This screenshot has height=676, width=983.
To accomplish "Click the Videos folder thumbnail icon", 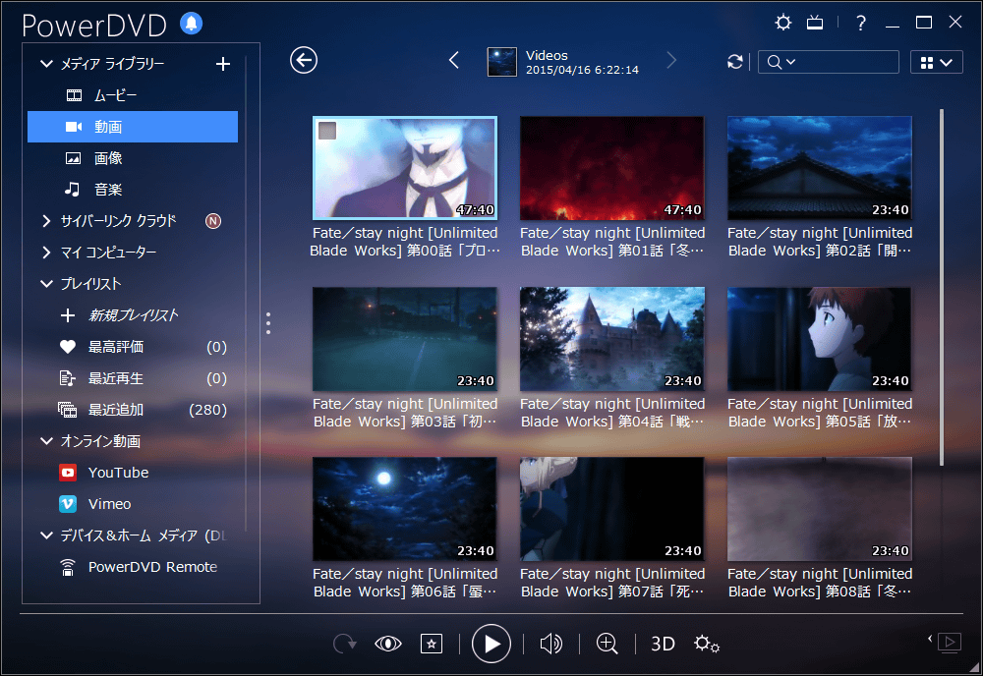I will 502,62.
